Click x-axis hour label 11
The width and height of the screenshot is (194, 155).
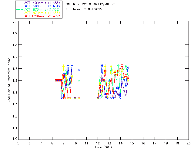pyautogui.click(x=86, y=143)
